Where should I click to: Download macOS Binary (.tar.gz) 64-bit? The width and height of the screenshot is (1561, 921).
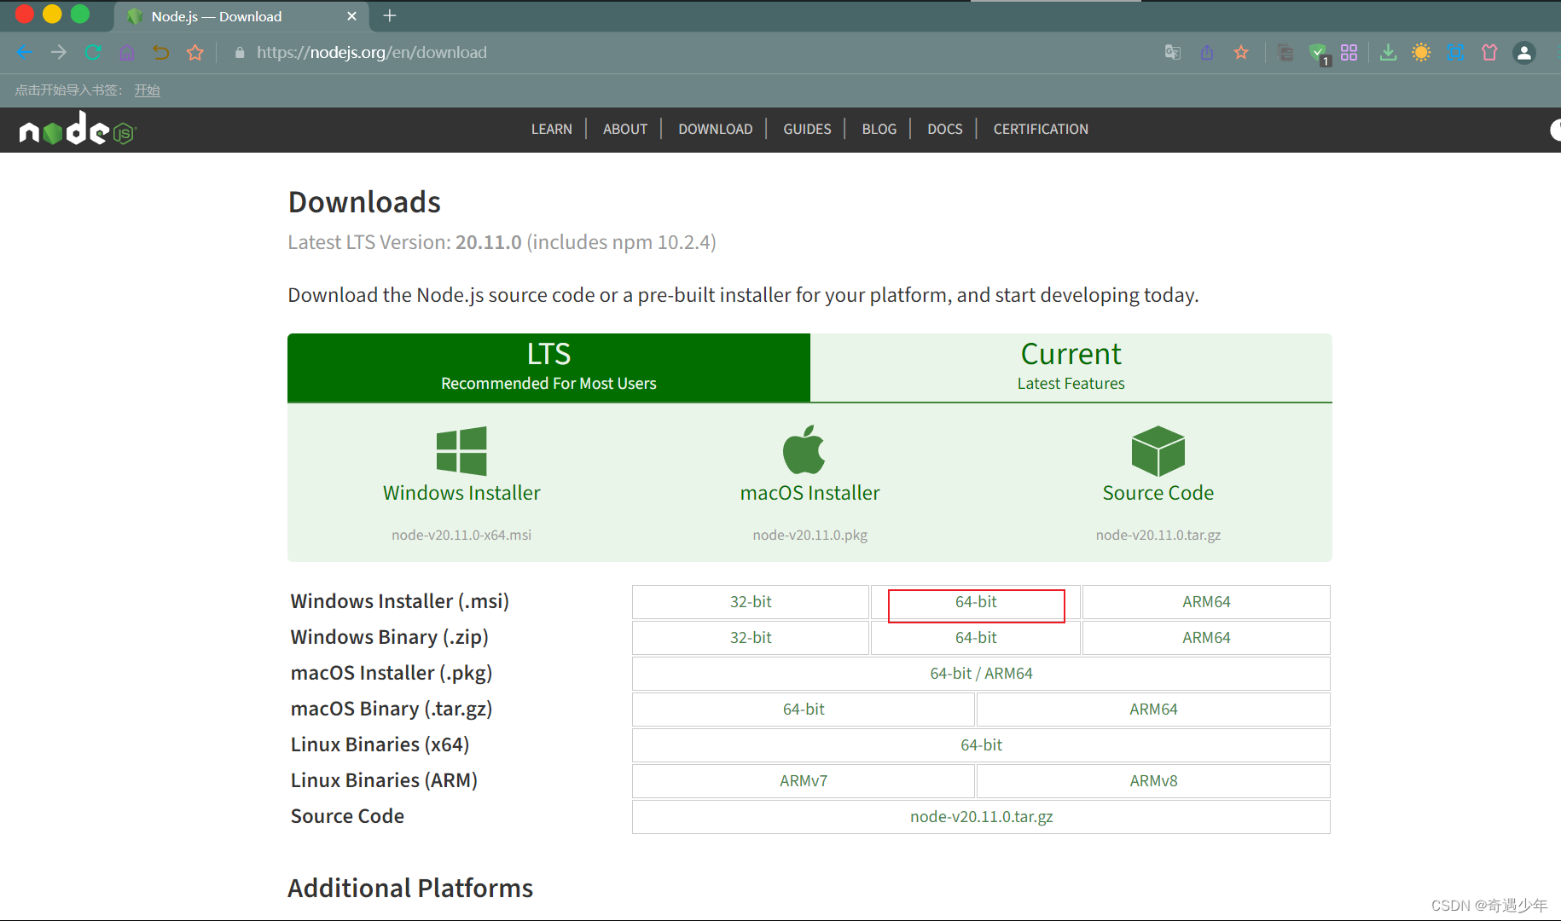[x=804, y=710]
